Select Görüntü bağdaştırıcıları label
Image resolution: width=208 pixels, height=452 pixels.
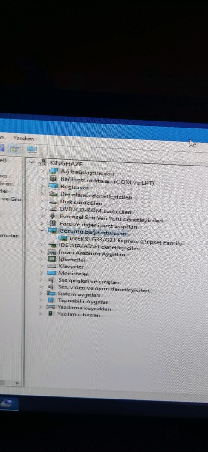coord(93,233)
